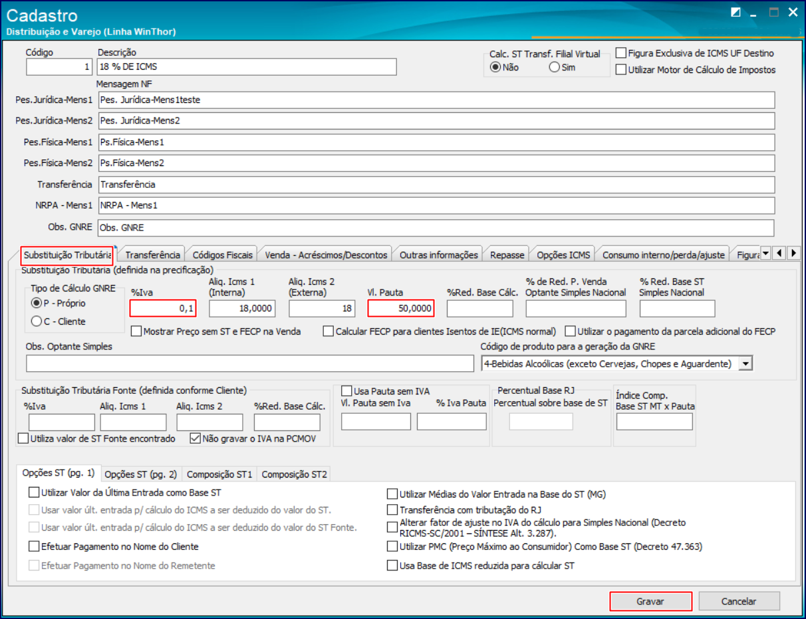This screenshot has width=806, height=619.
Task: Click the Aliq. Icms 2 (Externa) field
Action: point(322,308)
